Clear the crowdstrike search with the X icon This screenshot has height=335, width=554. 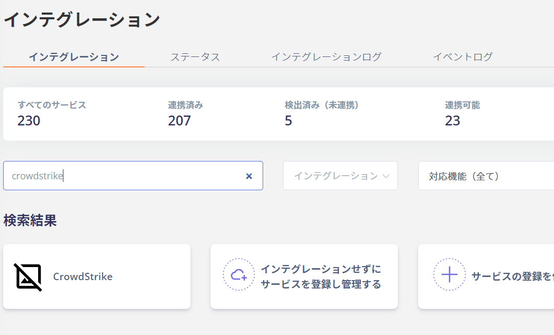pos(249,176)
